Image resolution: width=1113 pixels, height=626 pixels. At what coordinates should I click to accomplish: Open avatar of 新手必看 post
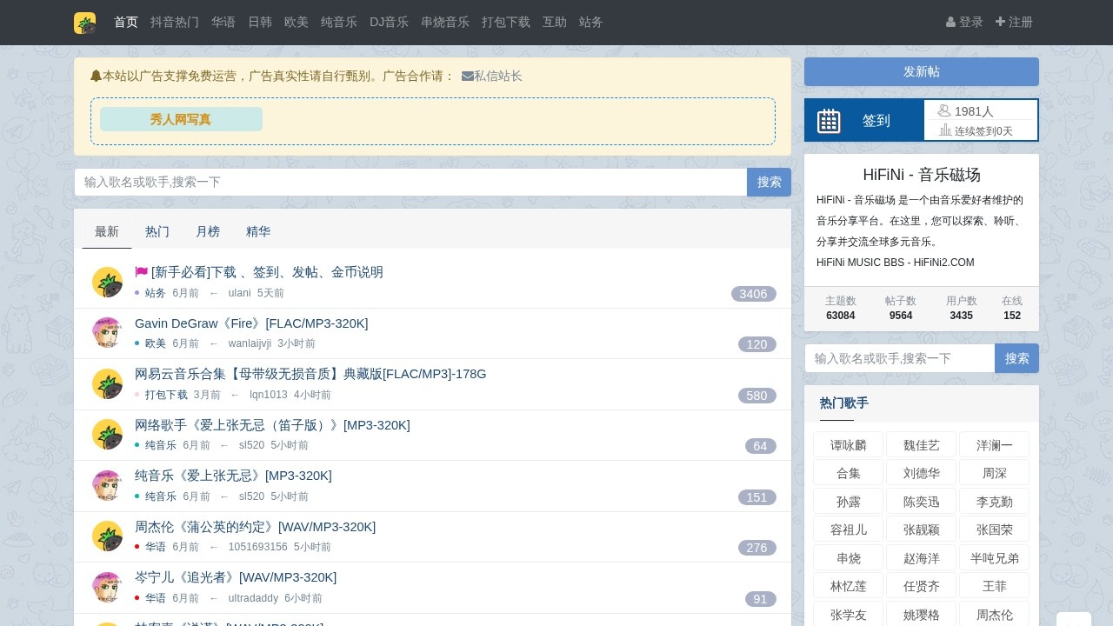coord(107,282)
